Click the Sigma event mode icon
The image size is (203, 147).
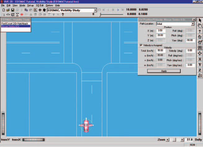17,15
